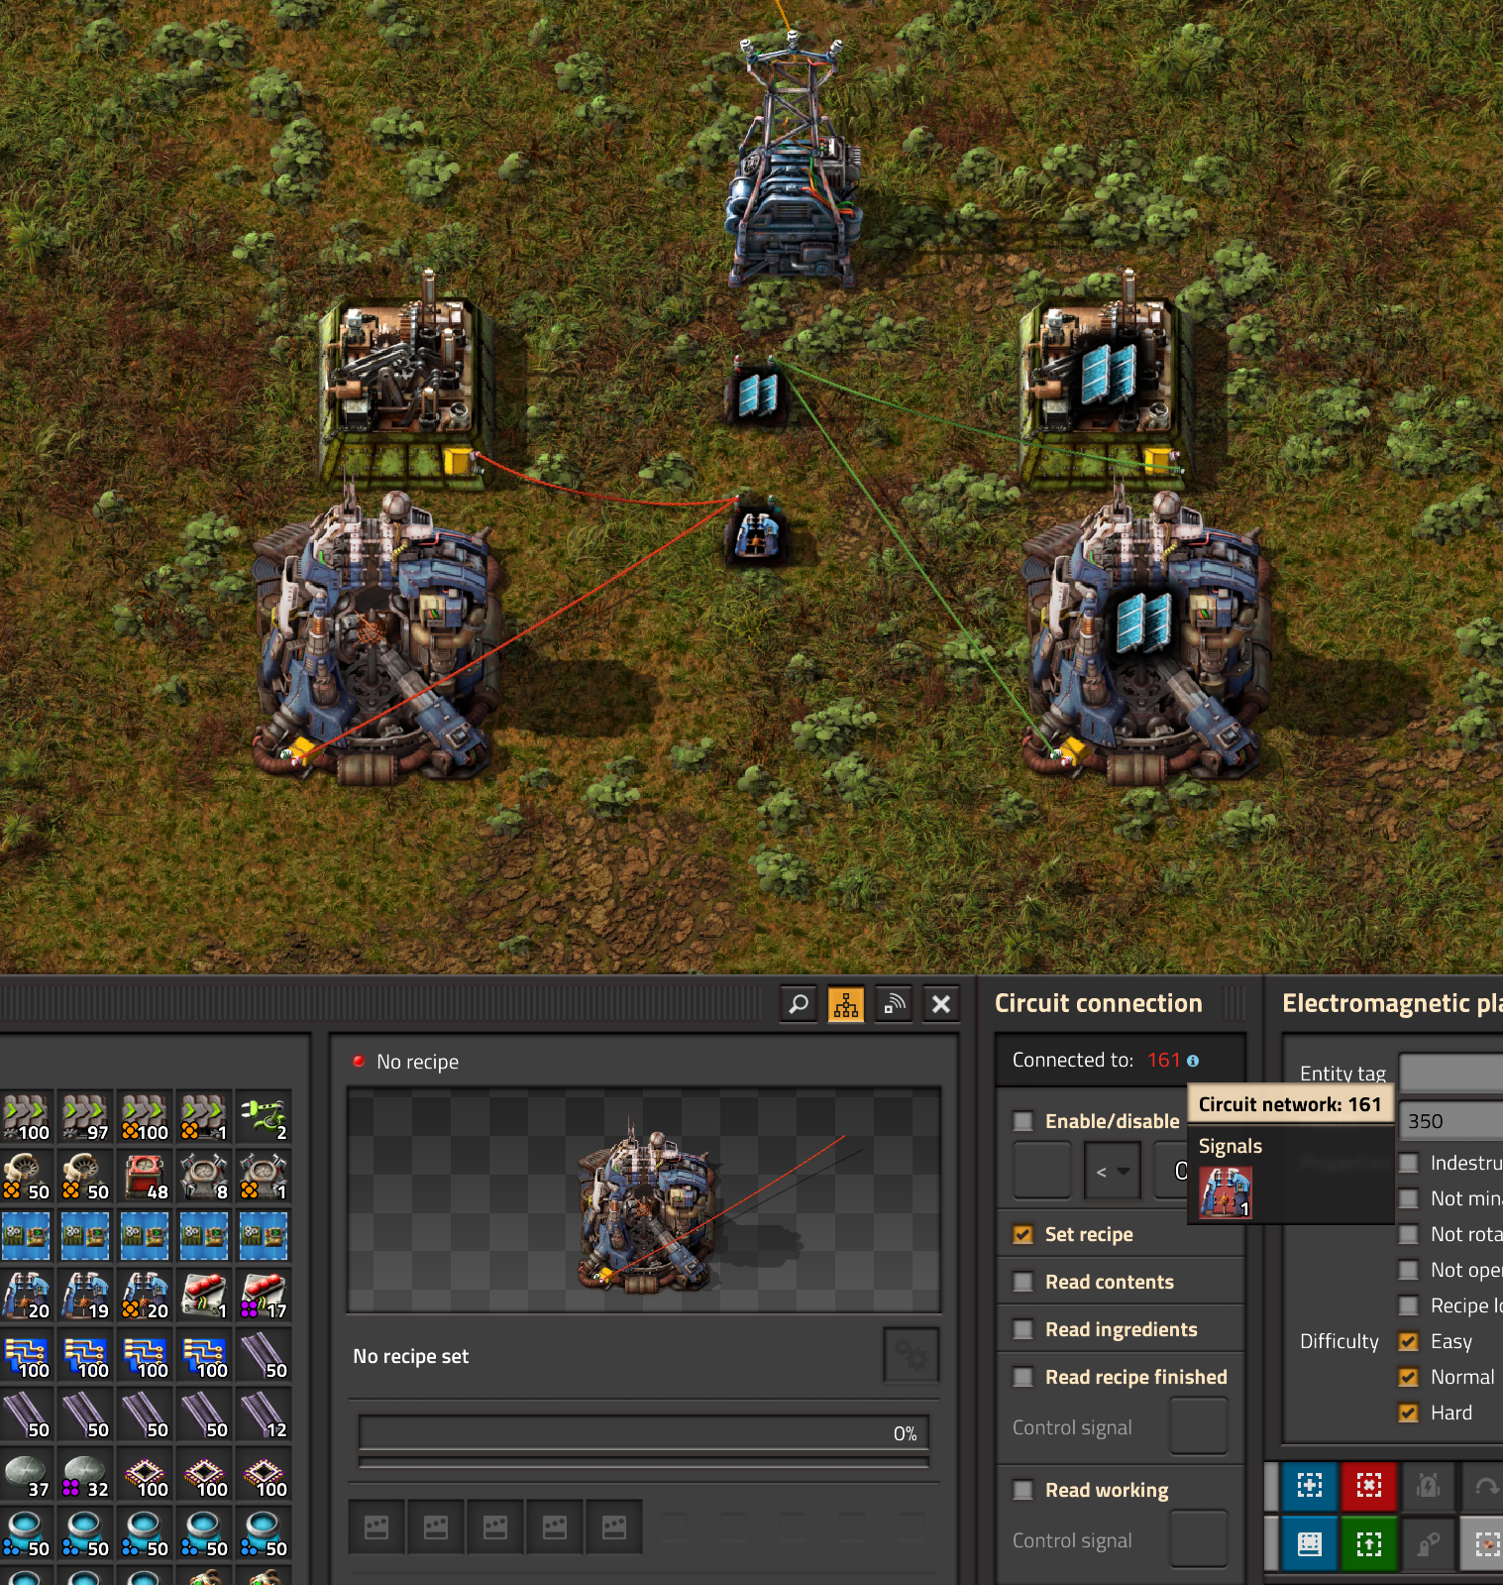Select the grey machine stack with count 8
This screenshot has height=1585, width=1503.
204,1177
